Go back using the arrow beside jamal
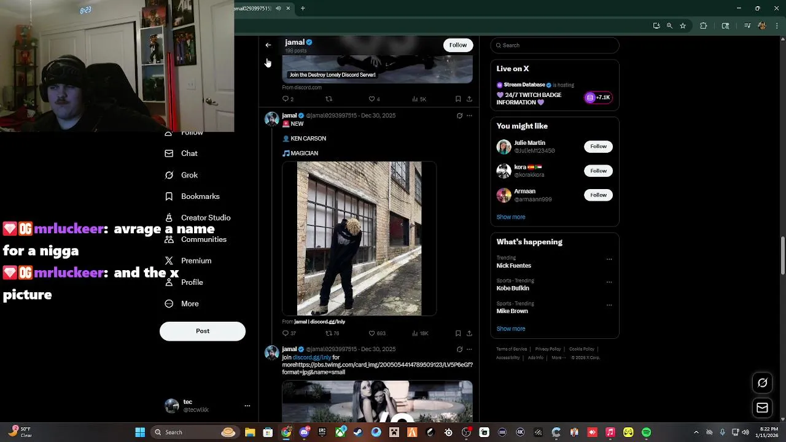The height and width of the screenshot is (442, 786). click(x=268, y=45)
